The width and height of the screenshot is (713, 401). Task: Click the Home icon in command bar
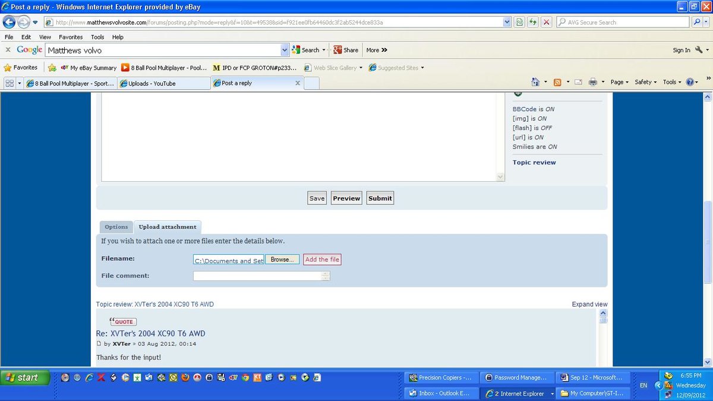coord(535,82)
